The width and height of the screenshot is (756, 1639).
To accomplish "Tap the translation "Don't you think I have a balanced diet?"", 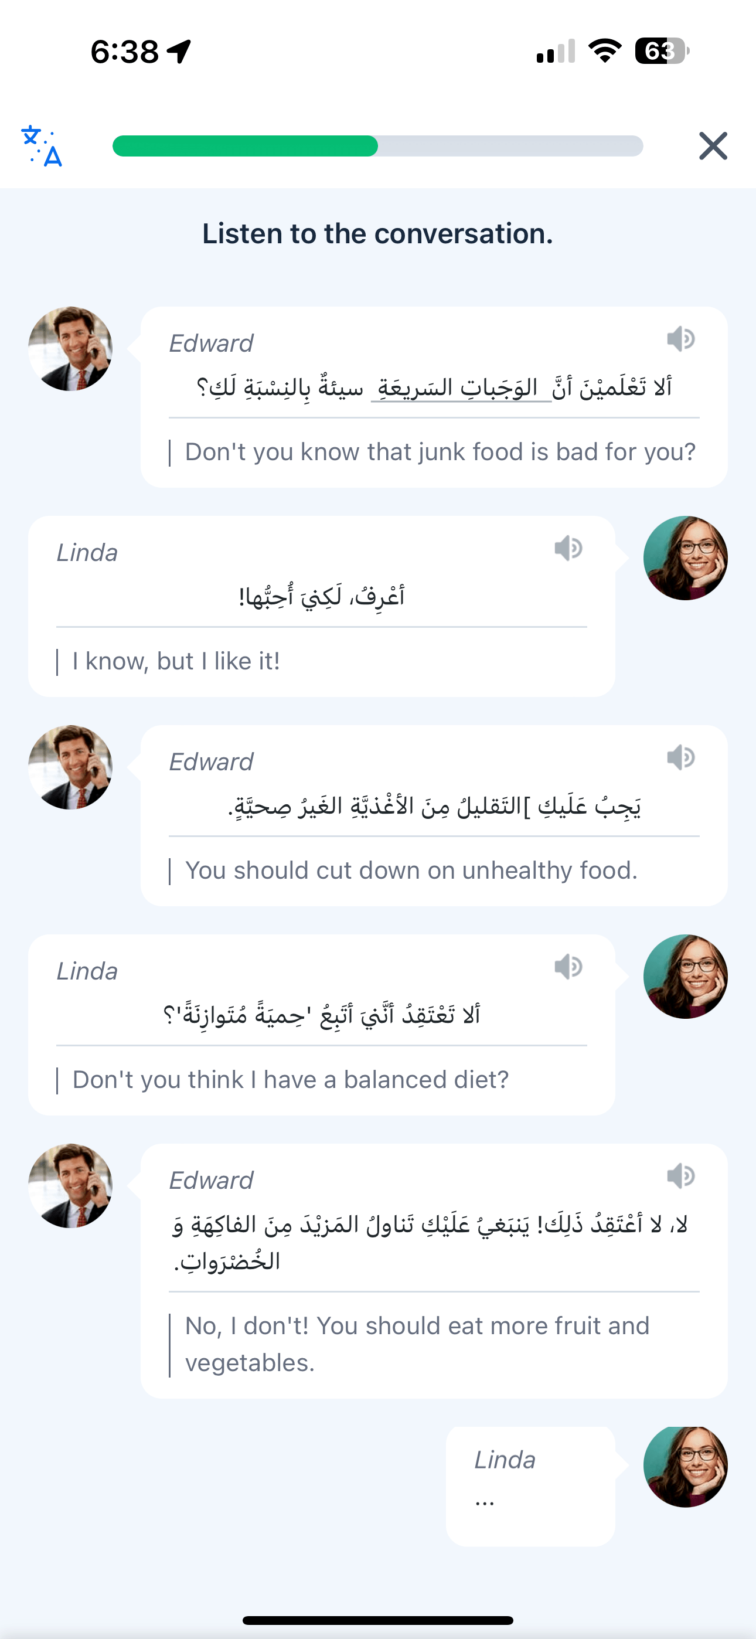I will (290, 1080).
